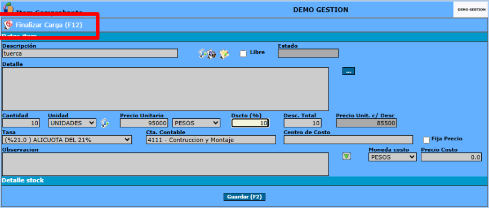Click the Precio Costo field showing 0.0

[x=451, y=157]
